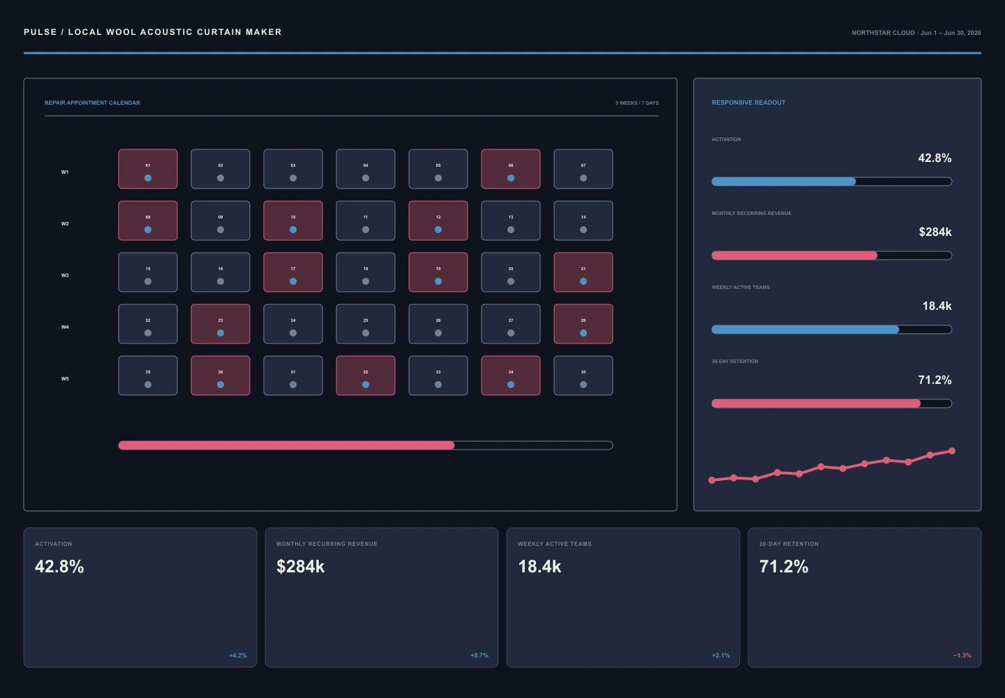
Task: Select calendar day 34 cell
Action: pos(511,376)
